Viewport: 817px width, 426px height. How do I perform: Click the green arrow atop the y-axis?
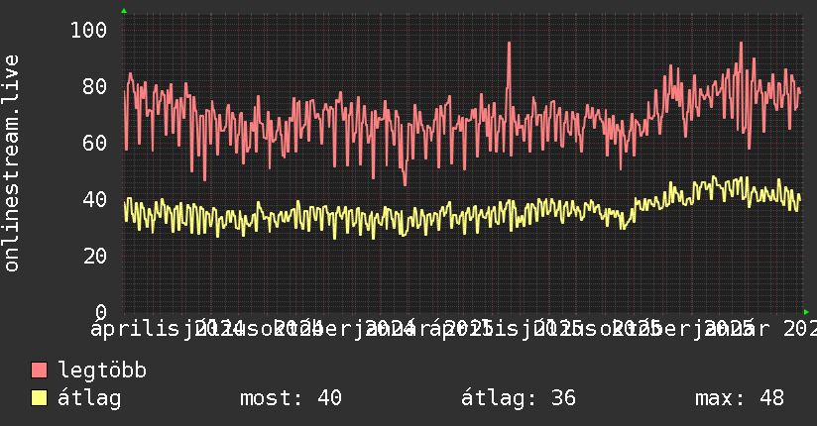(x=124, y=11)
